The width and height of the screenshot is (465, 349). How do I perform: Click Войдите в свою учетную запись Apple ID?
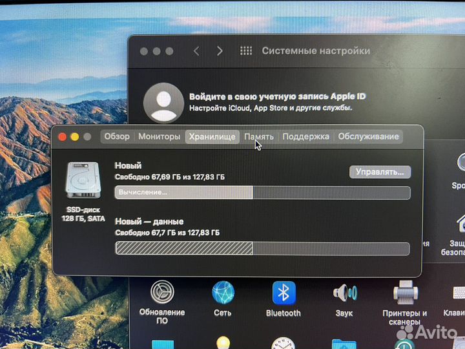point(277,96)
